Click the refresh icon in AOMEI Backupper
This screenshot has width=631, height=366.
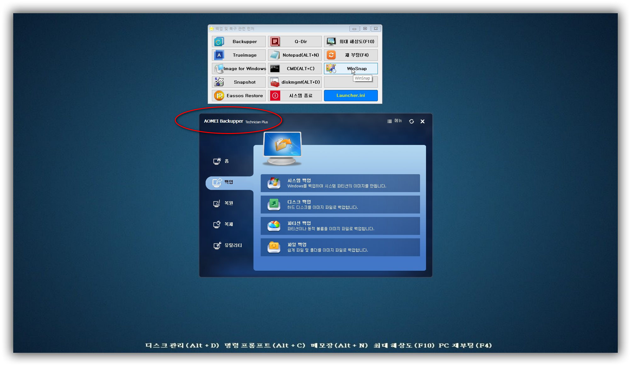[412, 121]
